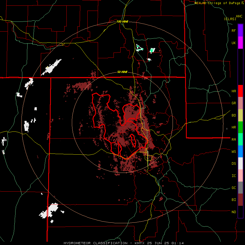Click the ND black legend swatch
The height and width of the screenshot is (245, 245).
click(x=240, y=212)
